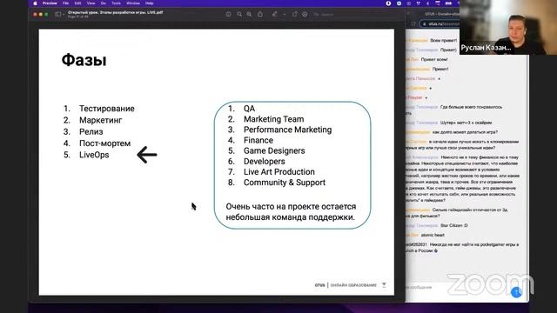Screen dimensions: 557x313
Task: Click the Share icon in Preview toolbar
Action: click(260, 14)
